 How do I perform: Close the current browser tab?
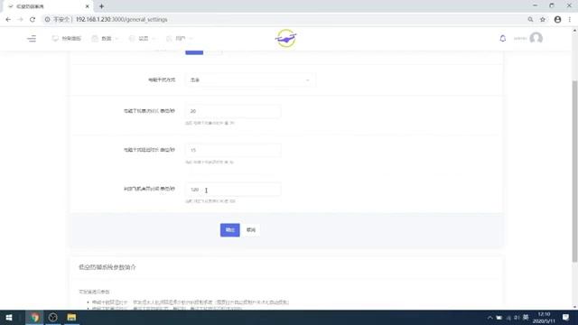pos(88,6)
